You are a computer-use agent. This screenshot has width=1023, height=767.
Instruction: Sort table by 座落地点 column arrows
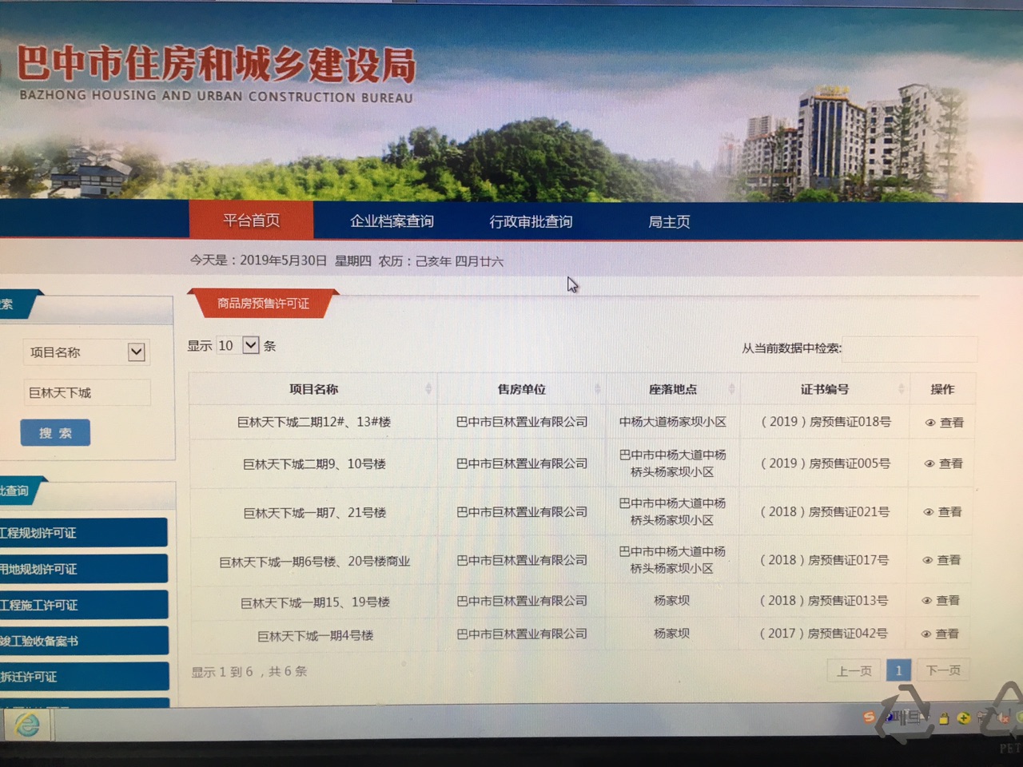click(x=731, y=389)
